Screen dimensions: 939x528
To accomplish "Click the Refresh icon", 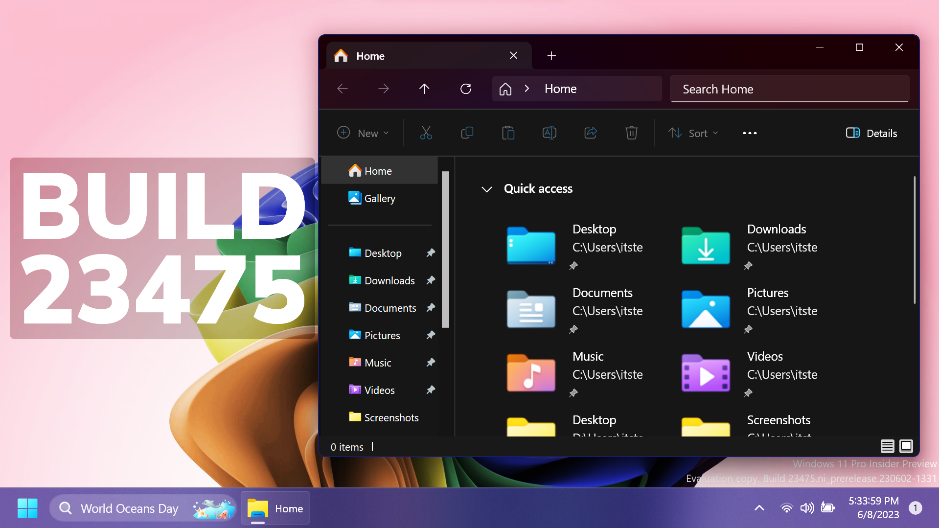I will pos(465,89).
